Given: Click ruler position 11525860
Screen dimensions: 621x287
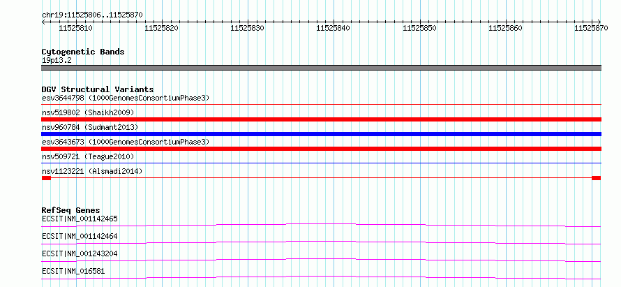Looking at the screenshot, I should click(x=506, y=28).
